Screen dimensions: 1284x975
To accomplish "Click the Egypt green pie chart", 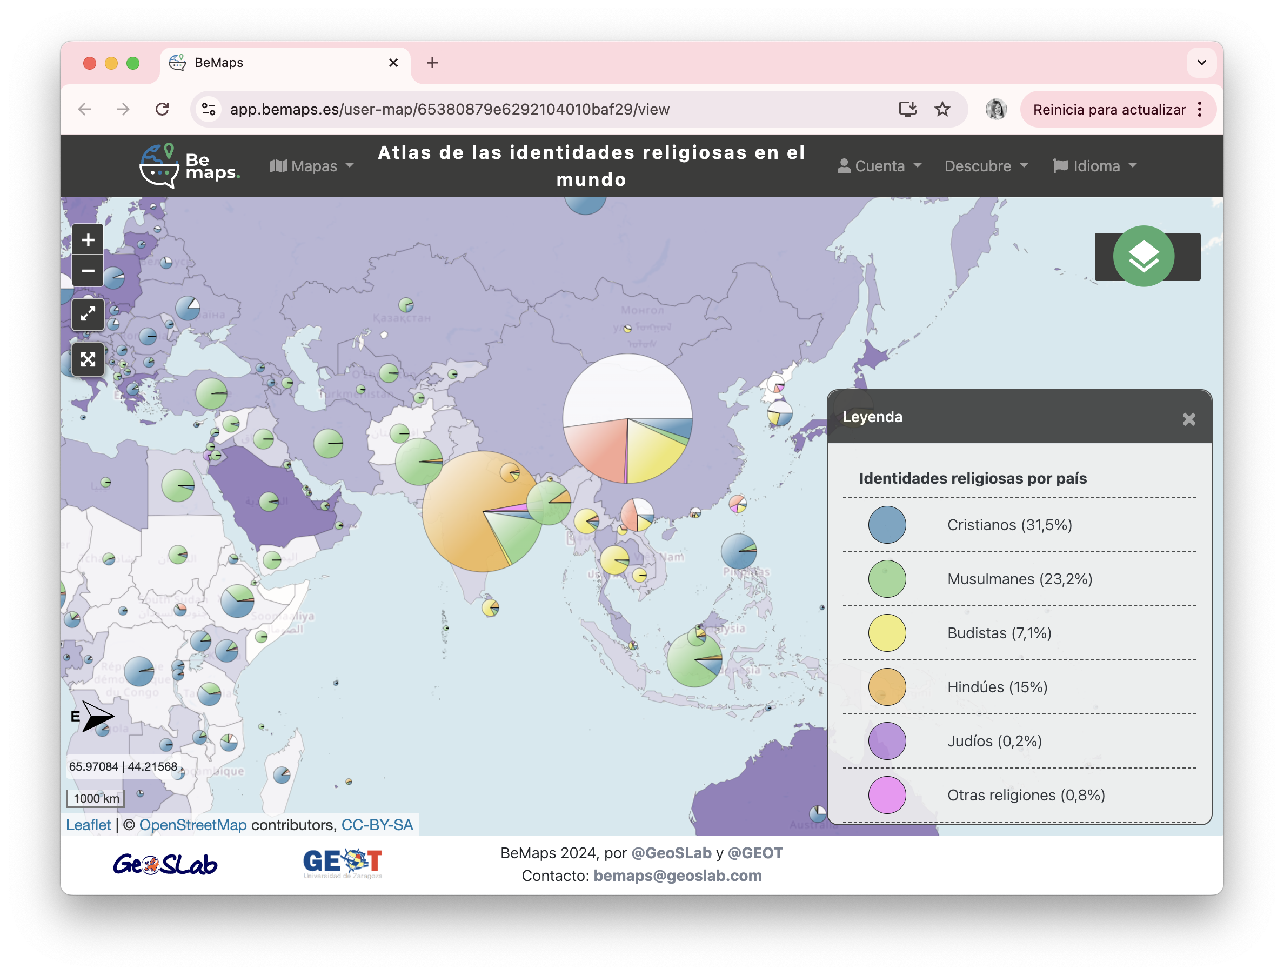I will (x=178, y=485).
